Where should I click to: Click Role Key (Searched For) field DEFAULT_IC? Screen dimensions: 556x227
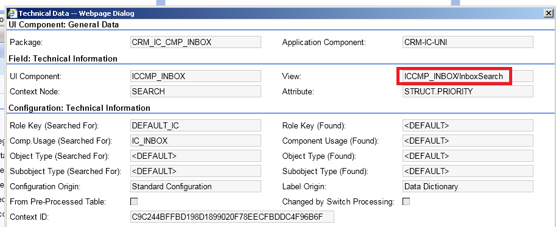coord(195,125)
